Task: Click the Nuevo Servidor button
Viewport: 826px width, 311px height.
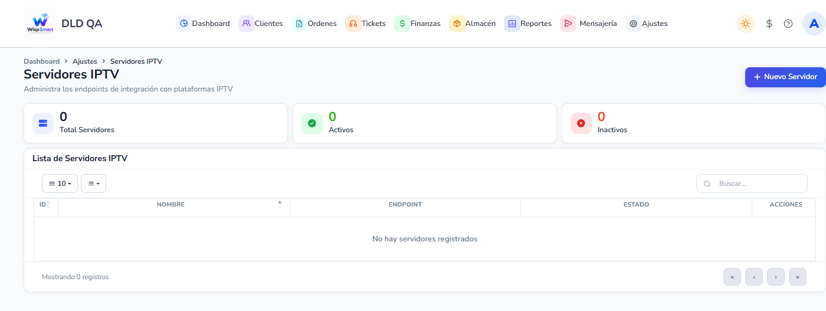Action: pyautogui.click(x=785, y=77)
